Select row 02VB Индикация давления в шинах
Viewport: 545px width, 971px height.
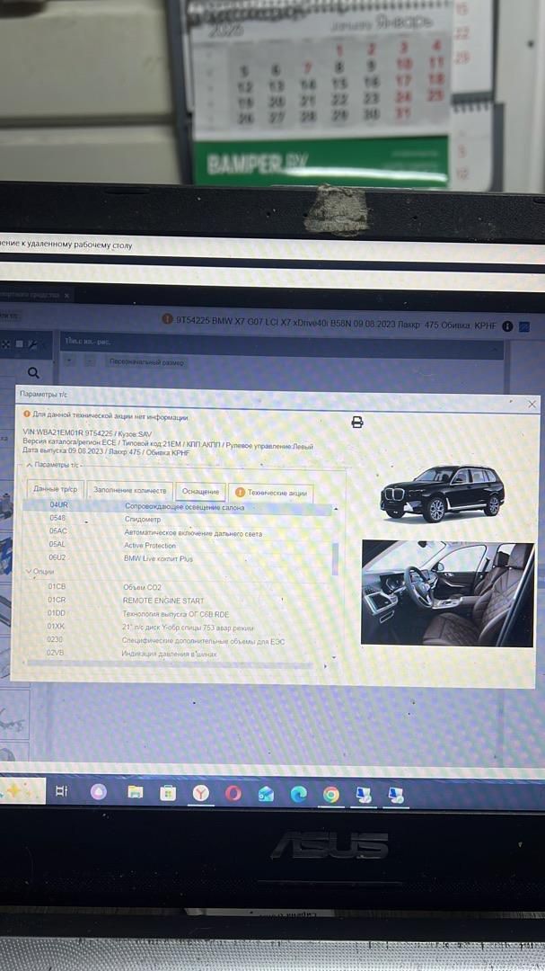(177, 654)
